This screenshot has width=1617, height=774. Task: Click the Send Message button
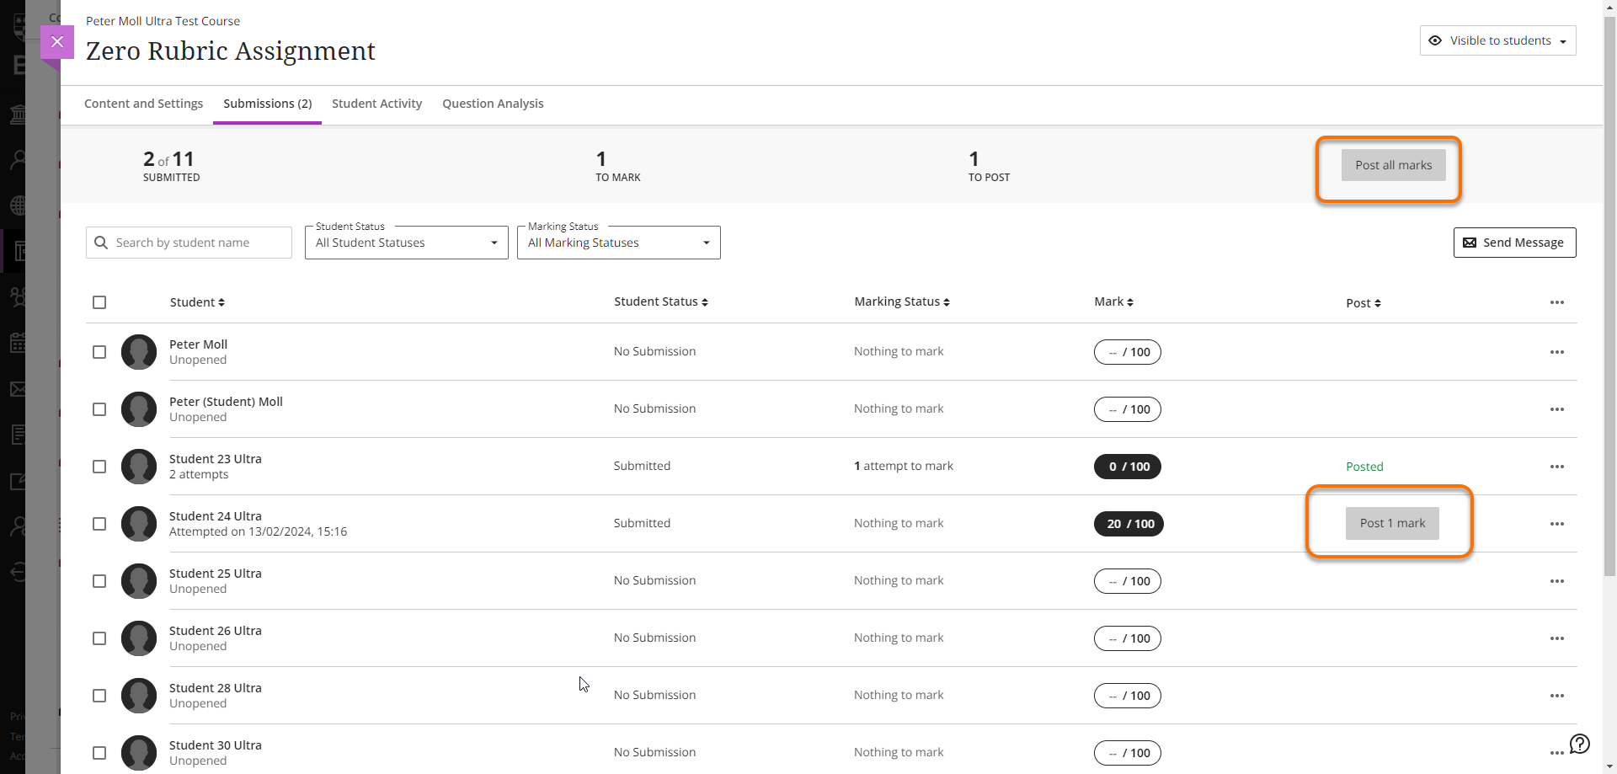1514,243
